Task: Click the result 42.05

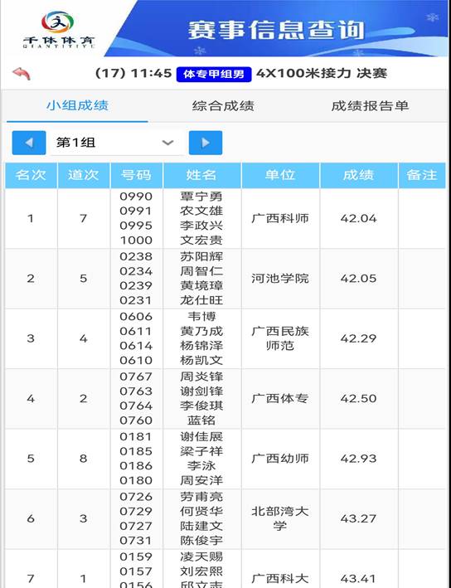Action: click(x=358, y=279)
